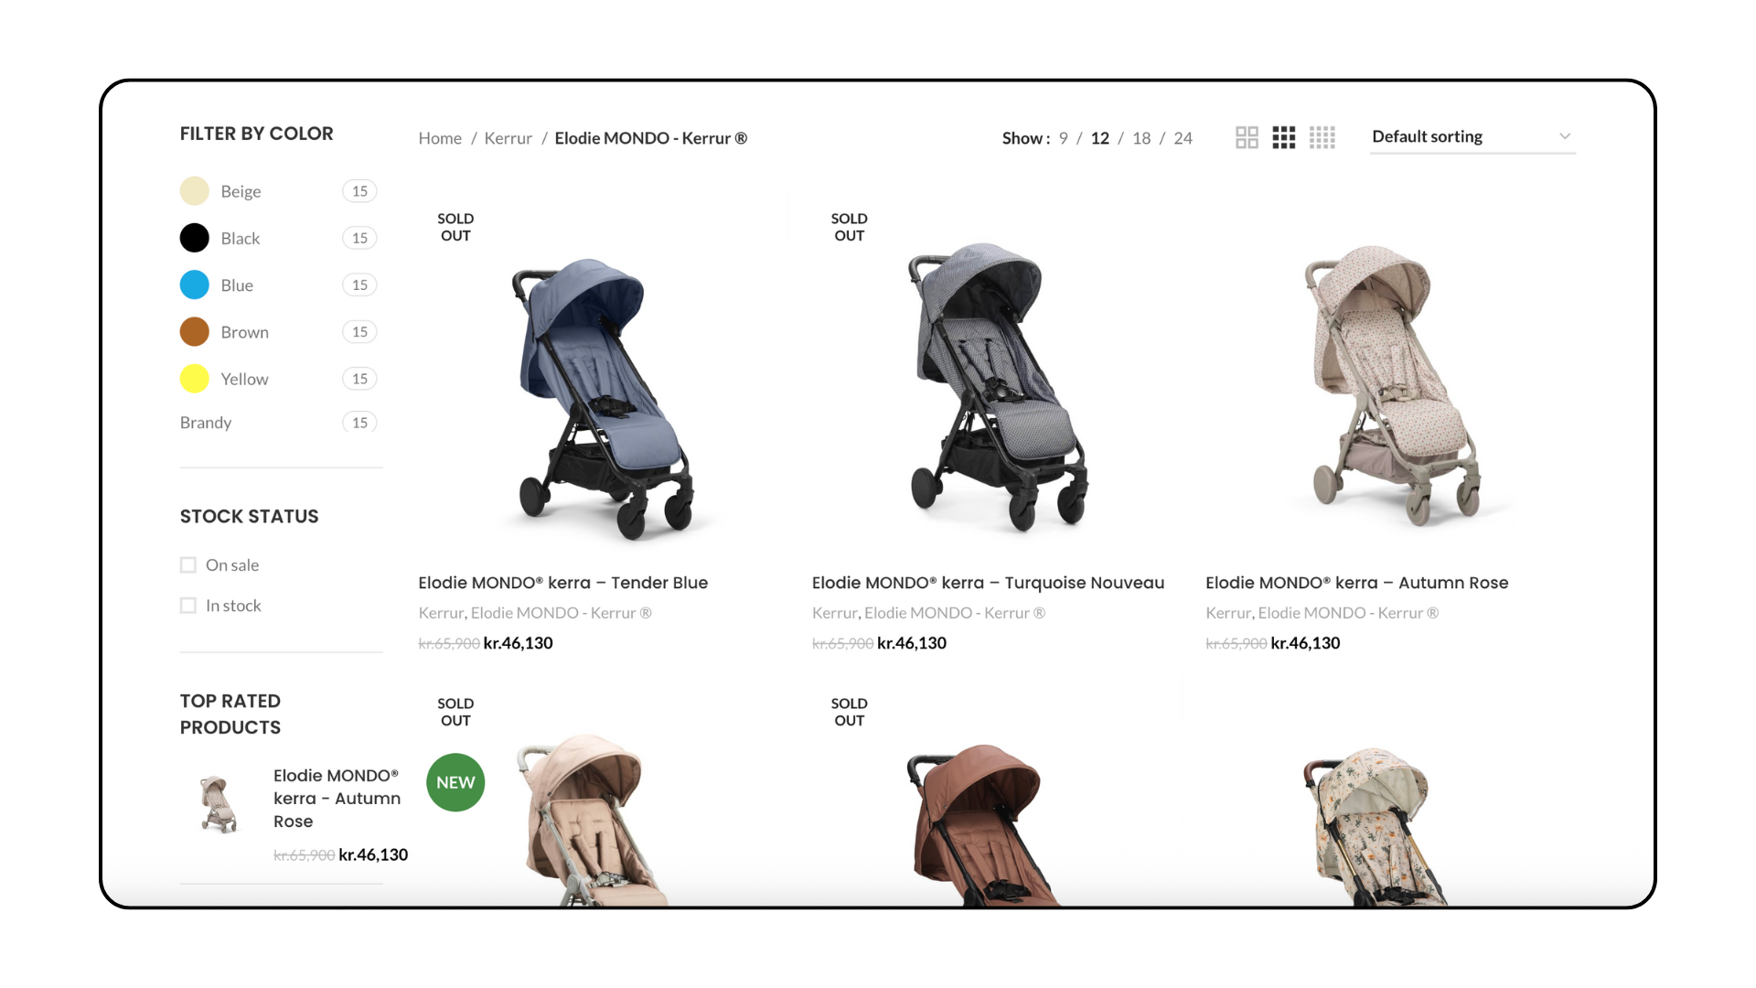The image size is (1756, 988).
Task: Show 9 products per page
Action: (1063, 138)
